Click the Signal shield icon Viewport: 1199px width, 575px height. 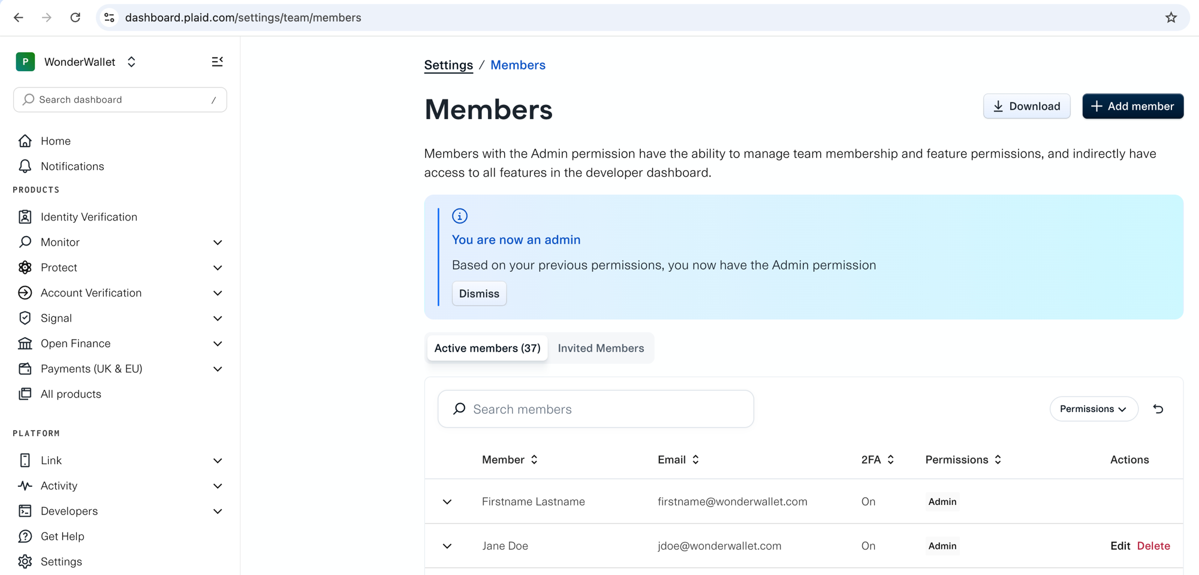click(x=25, y=318)
